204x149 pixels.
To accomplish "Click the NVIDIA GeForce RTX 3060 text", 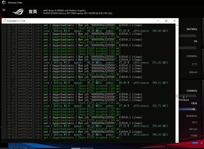I will click(78, 13).
